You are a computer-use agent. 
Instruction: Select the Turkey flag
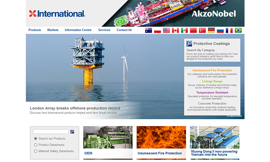pyautogui.click(x=202, y=30)
